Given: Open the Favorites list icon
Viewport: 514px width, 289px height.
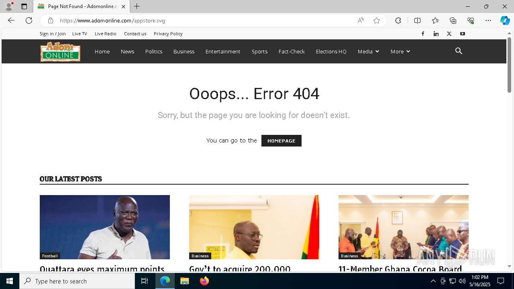Looking at the screenshot, I should coord(435,20).
